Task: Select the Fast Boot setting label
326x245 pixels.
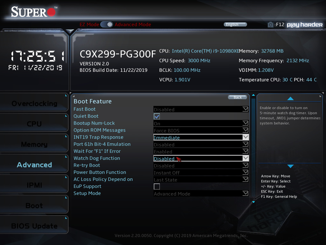Action: tap(84, 109)
